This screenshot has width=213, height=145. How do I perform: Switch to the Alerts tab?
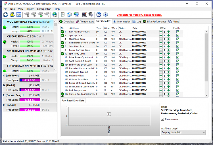[174, 22]
